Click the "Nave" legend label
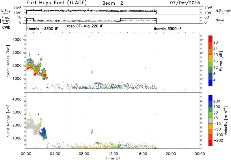The image size is (231, 160). 220,20
